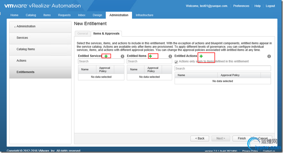Image resolution: width=283 pixels, height=153 pixels.
Task: Open Catalog Items in the sidebar
Action: coord(40,49)
